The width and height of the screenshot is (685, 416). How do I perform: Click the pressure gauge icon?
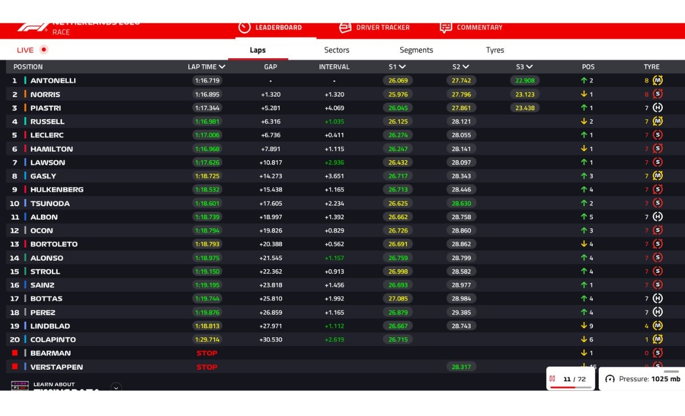pos(610,379)
